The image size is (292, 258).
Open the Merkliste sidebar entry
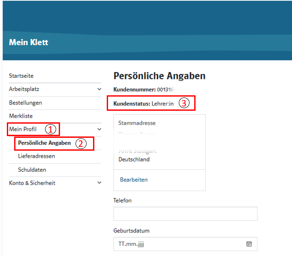pyautogui.click(x=21, y=116)
